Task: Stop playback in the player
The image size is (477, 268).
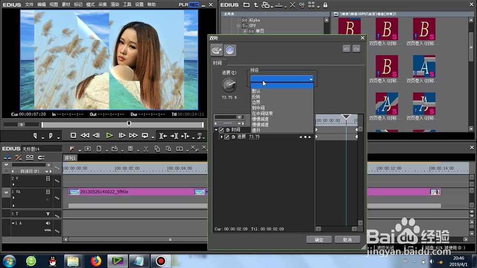Action: (73, 135)
